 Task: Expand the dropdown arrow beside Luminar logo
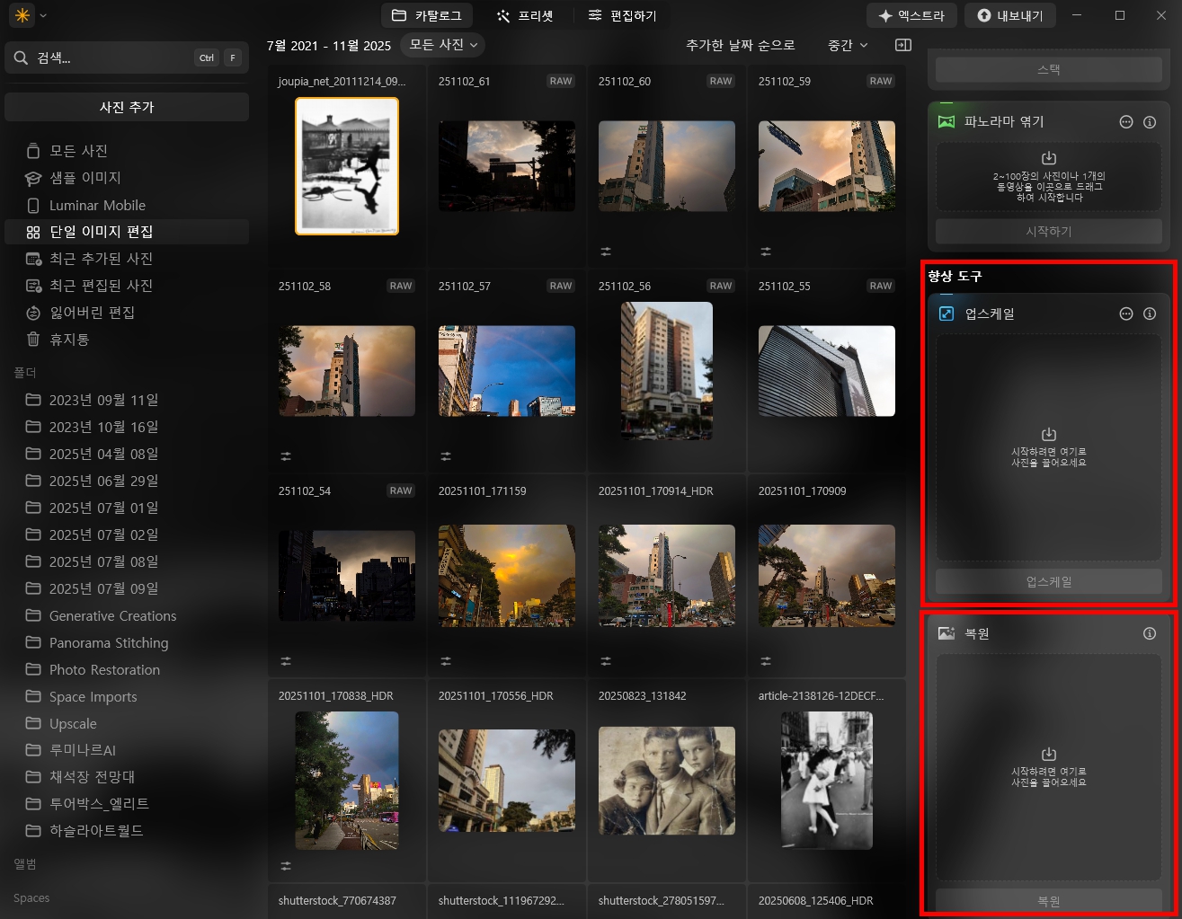43,15
